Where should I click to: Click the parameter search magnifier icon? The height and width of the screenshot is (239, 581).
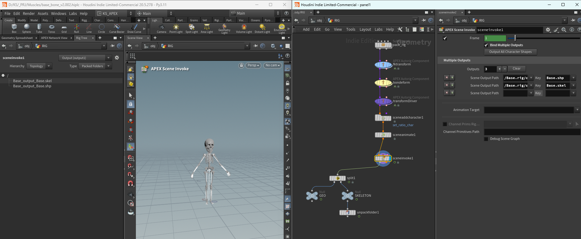point(564,30)
